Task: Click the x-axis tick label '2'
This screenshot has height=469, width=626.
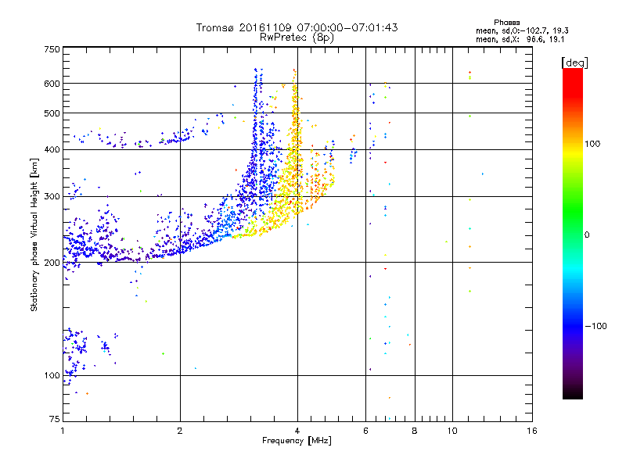Action: [180, 431]
